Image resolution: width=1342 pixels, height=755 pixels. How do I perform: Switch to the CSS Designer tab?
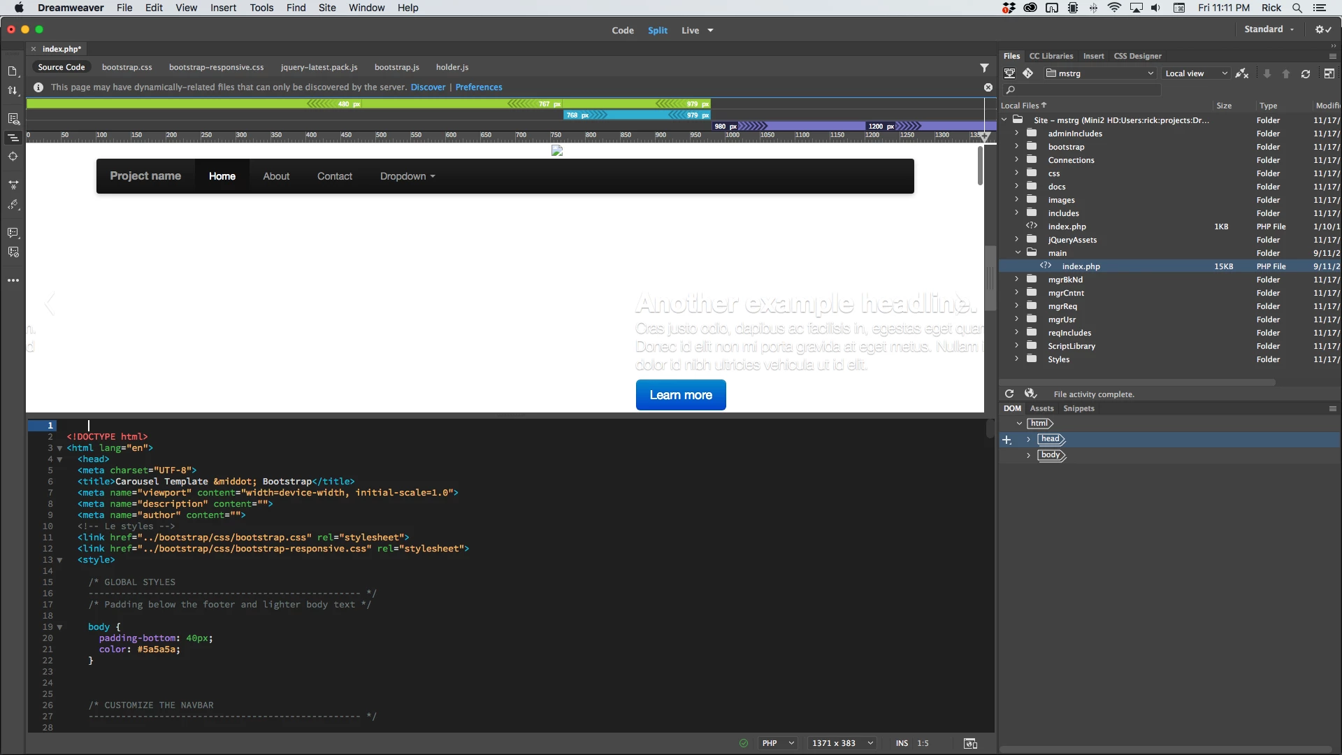[1137, 56]
